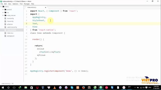This screenshot has height=90, width=161.
Task: Open the Windows Start menu
Action: [x=3, y=87]
